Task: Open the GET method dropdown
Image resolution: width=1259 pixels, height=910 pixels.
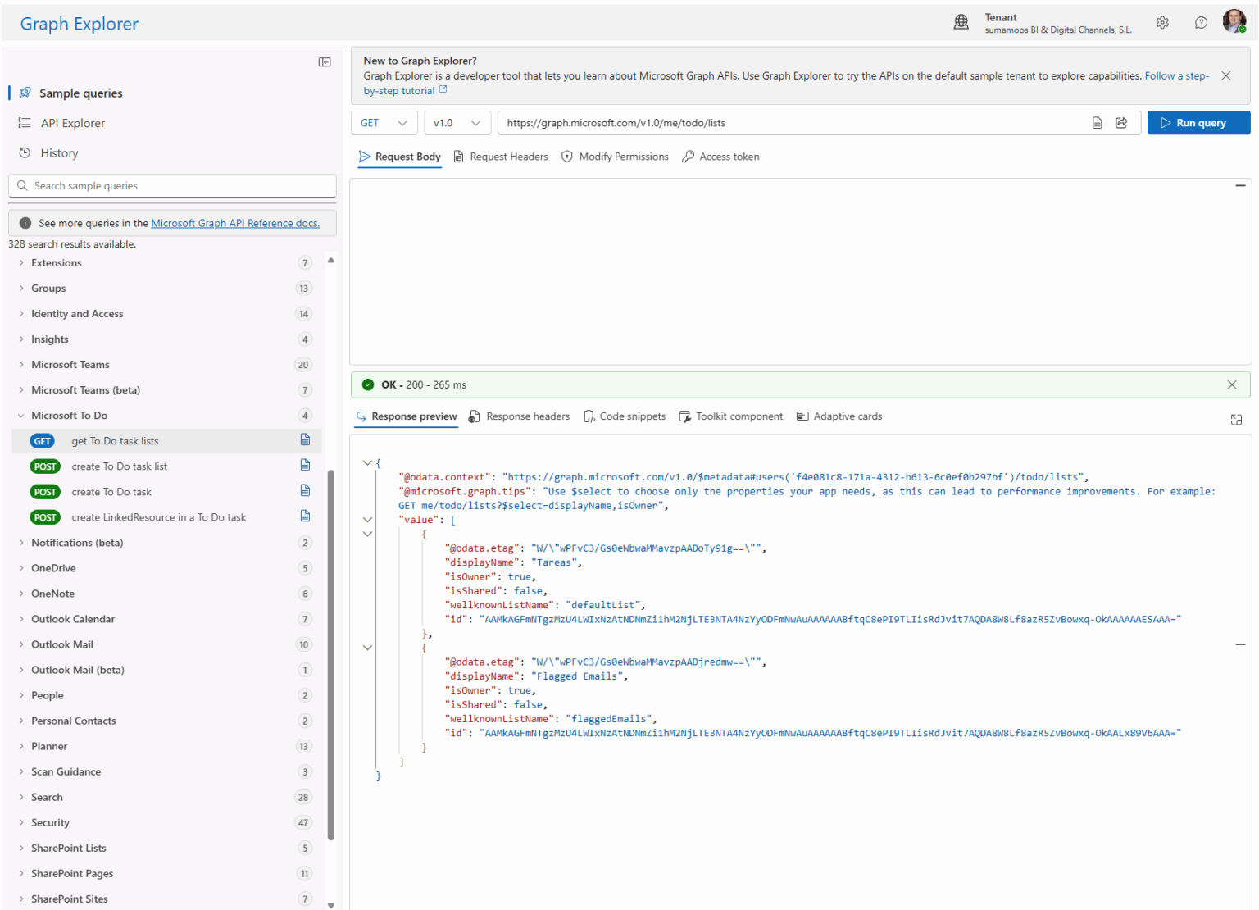Action: pos(384,123)
